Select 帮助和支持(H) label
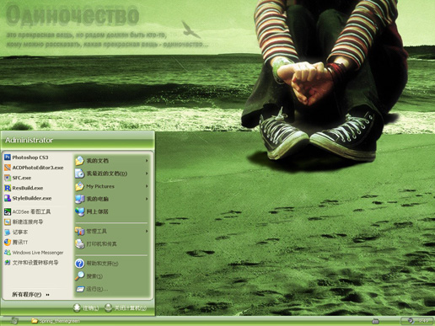 pos(102,264)
